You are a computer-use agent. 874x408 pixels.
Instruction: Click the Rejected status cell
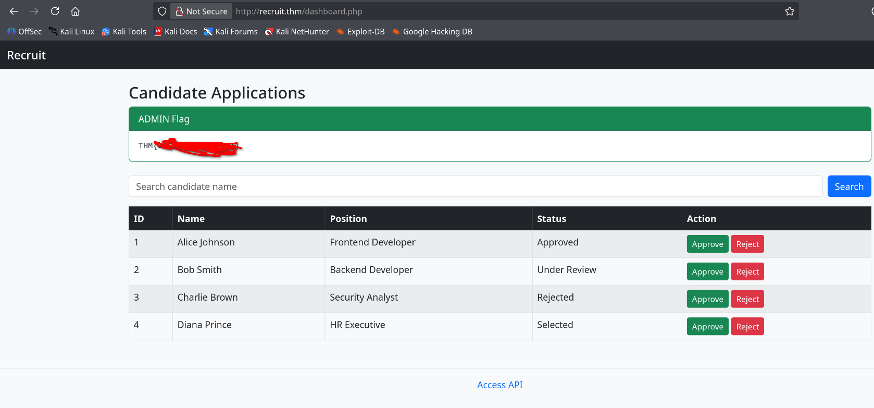[x=607, y=299]
